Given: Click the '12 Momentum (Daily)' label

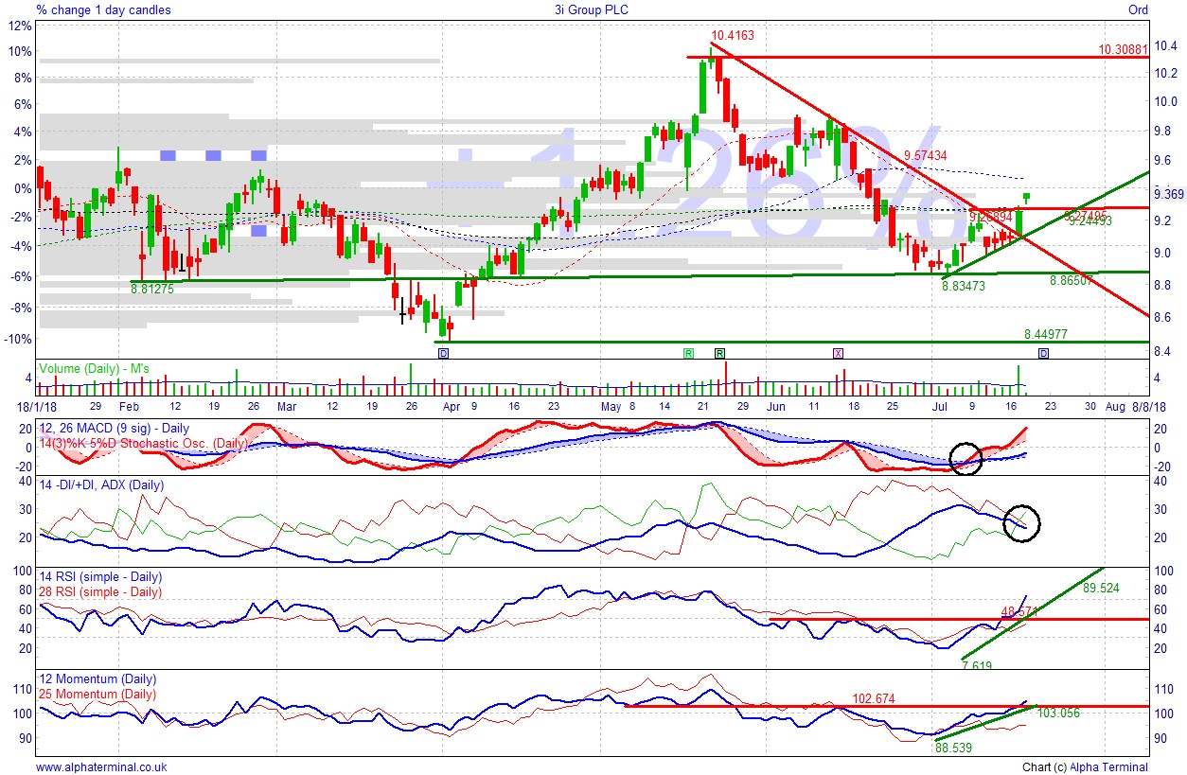Looking at the screenshot, I should click(x=97, y=679).
